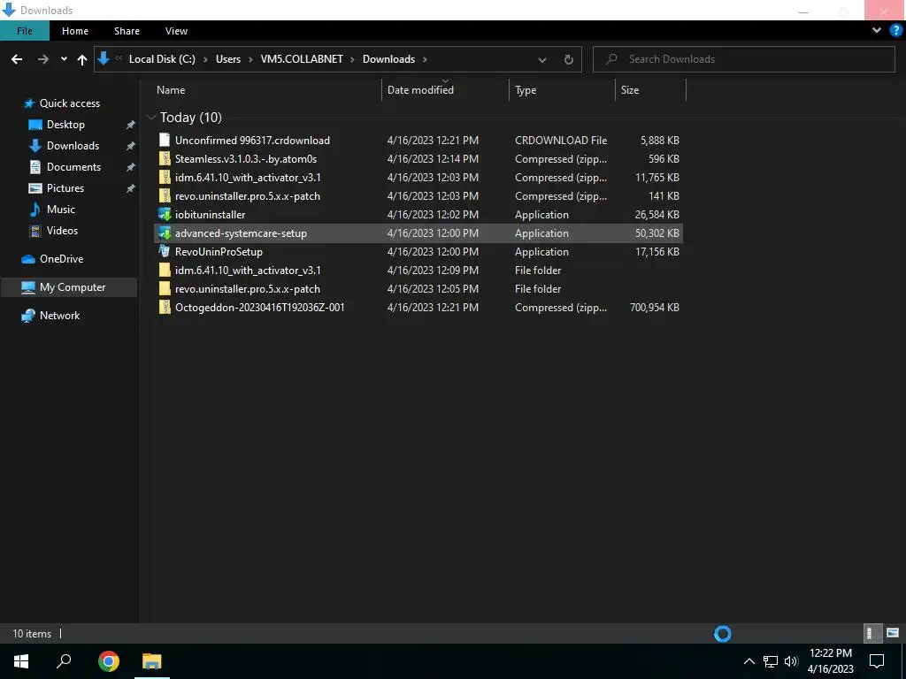Click File Explorer on the taskbar
Viewport: 906px width, 679px height.
tap(152, 661)
